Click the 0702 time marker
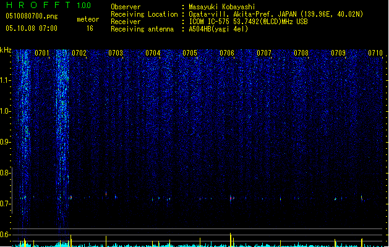Image resolution: width=389 pixels, height=247 pixels. point(79,53)
